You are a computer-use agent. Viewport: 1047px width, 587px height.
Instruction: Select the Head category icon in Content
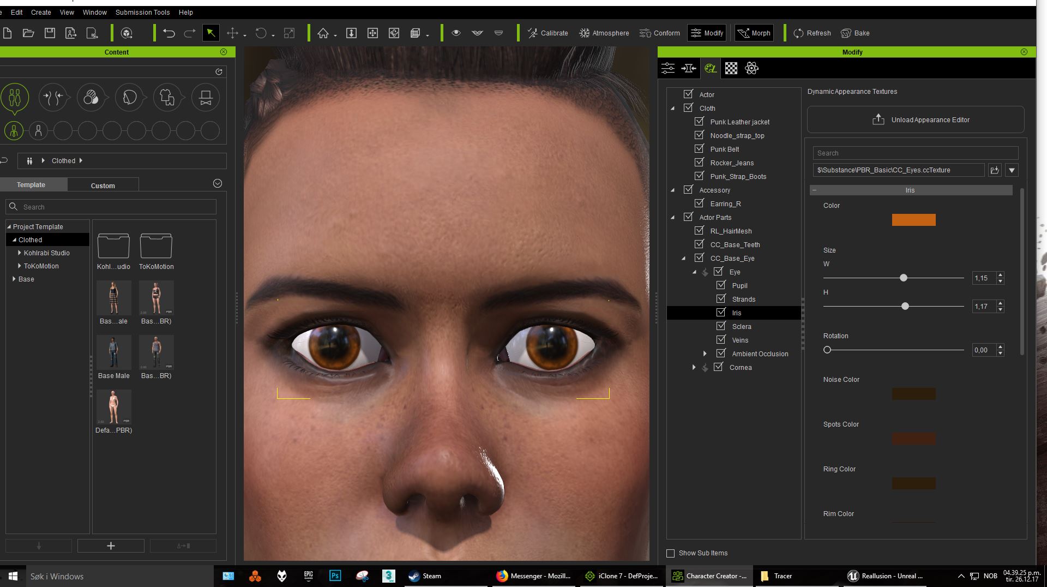pyautogui.click(x=129, y=98)
